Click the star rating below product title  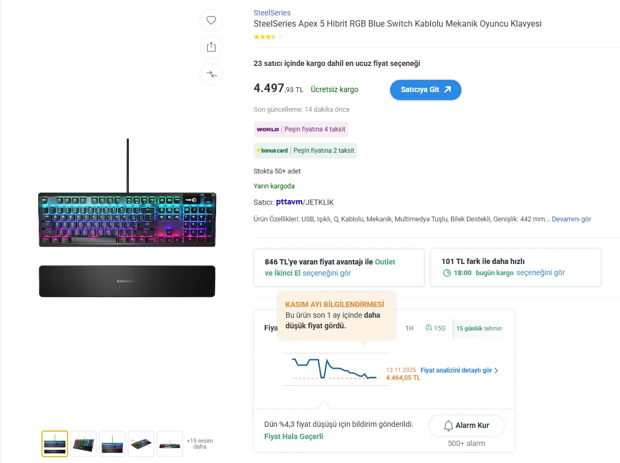click(268, 37)
